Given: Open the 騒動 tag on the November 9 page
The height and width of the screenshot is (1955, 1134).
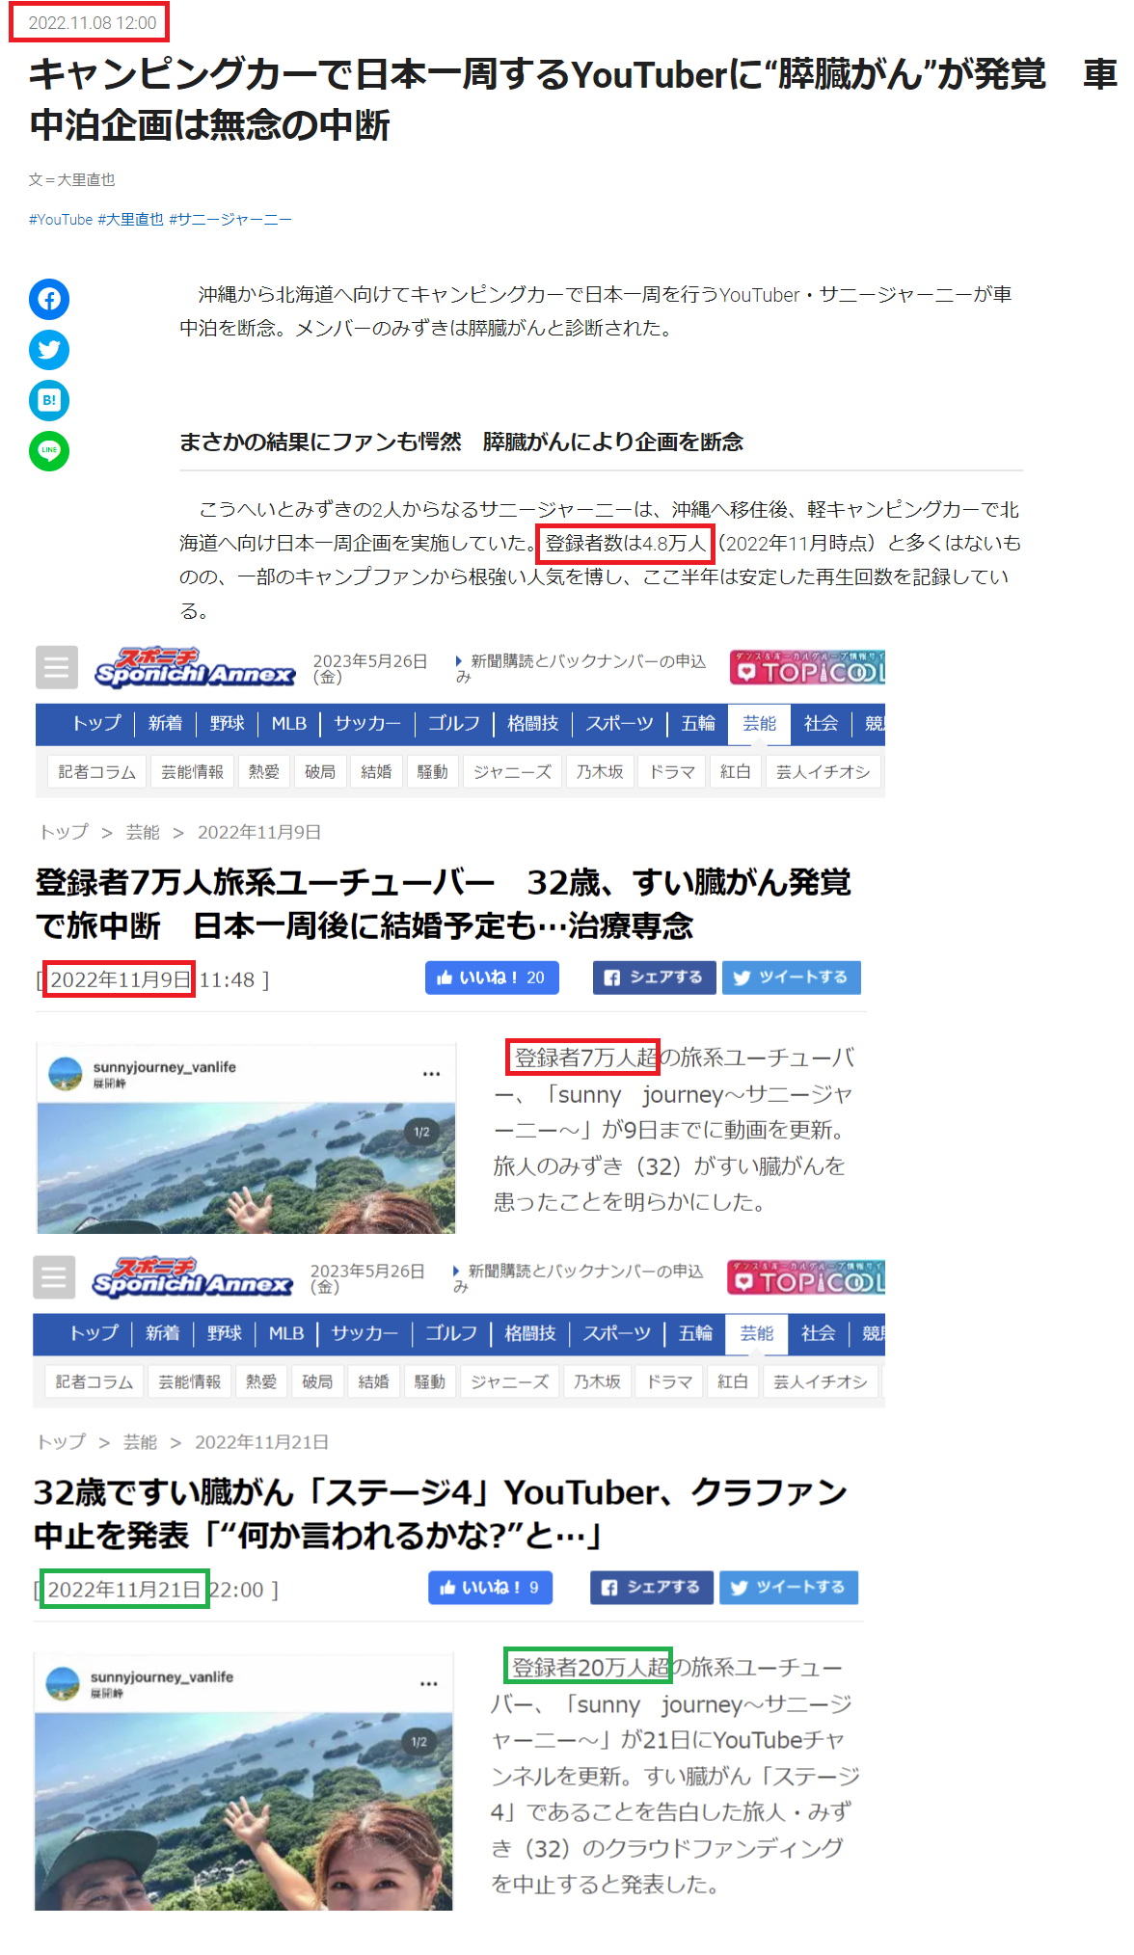Looking at the screenshot, I should 432,772.
